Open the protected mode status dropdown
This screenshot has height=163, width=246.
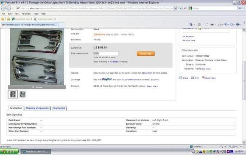pyautogui.click(x=225, y=147)
